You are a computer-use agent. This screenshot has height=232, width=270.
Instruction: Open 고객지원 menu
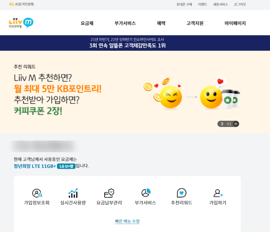[195, 23]
